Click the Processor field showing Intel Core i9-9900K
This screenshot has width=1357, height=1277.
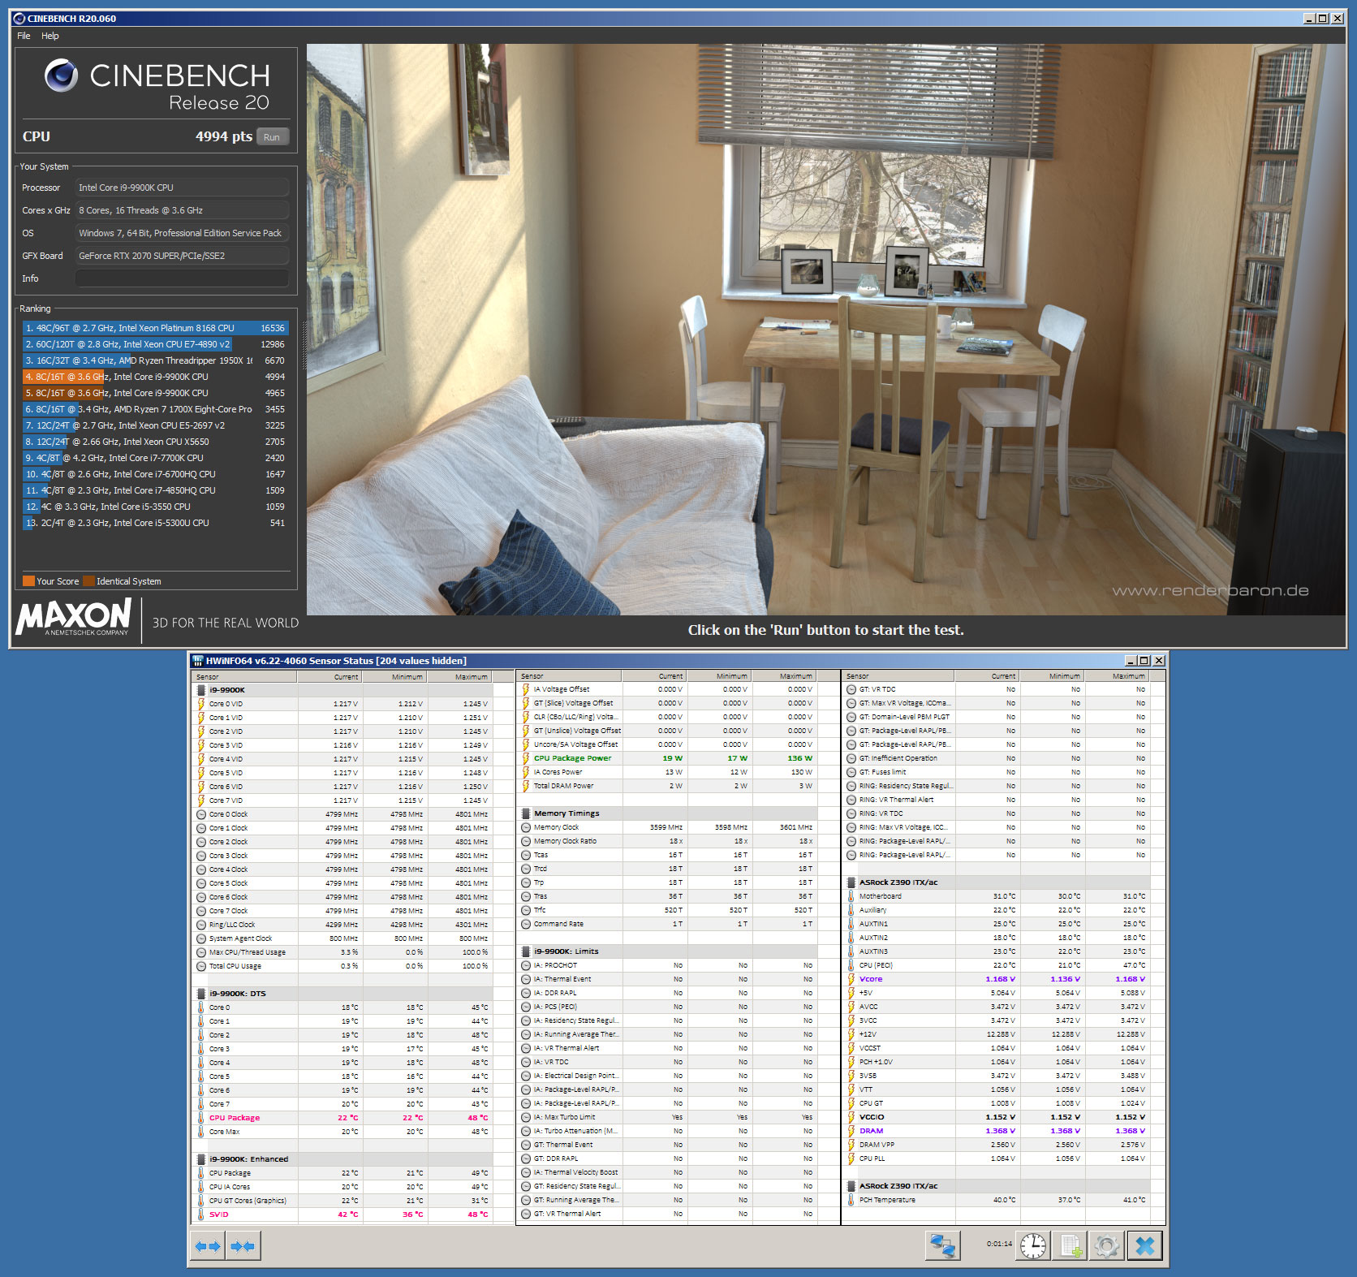(x=182, y=188)
